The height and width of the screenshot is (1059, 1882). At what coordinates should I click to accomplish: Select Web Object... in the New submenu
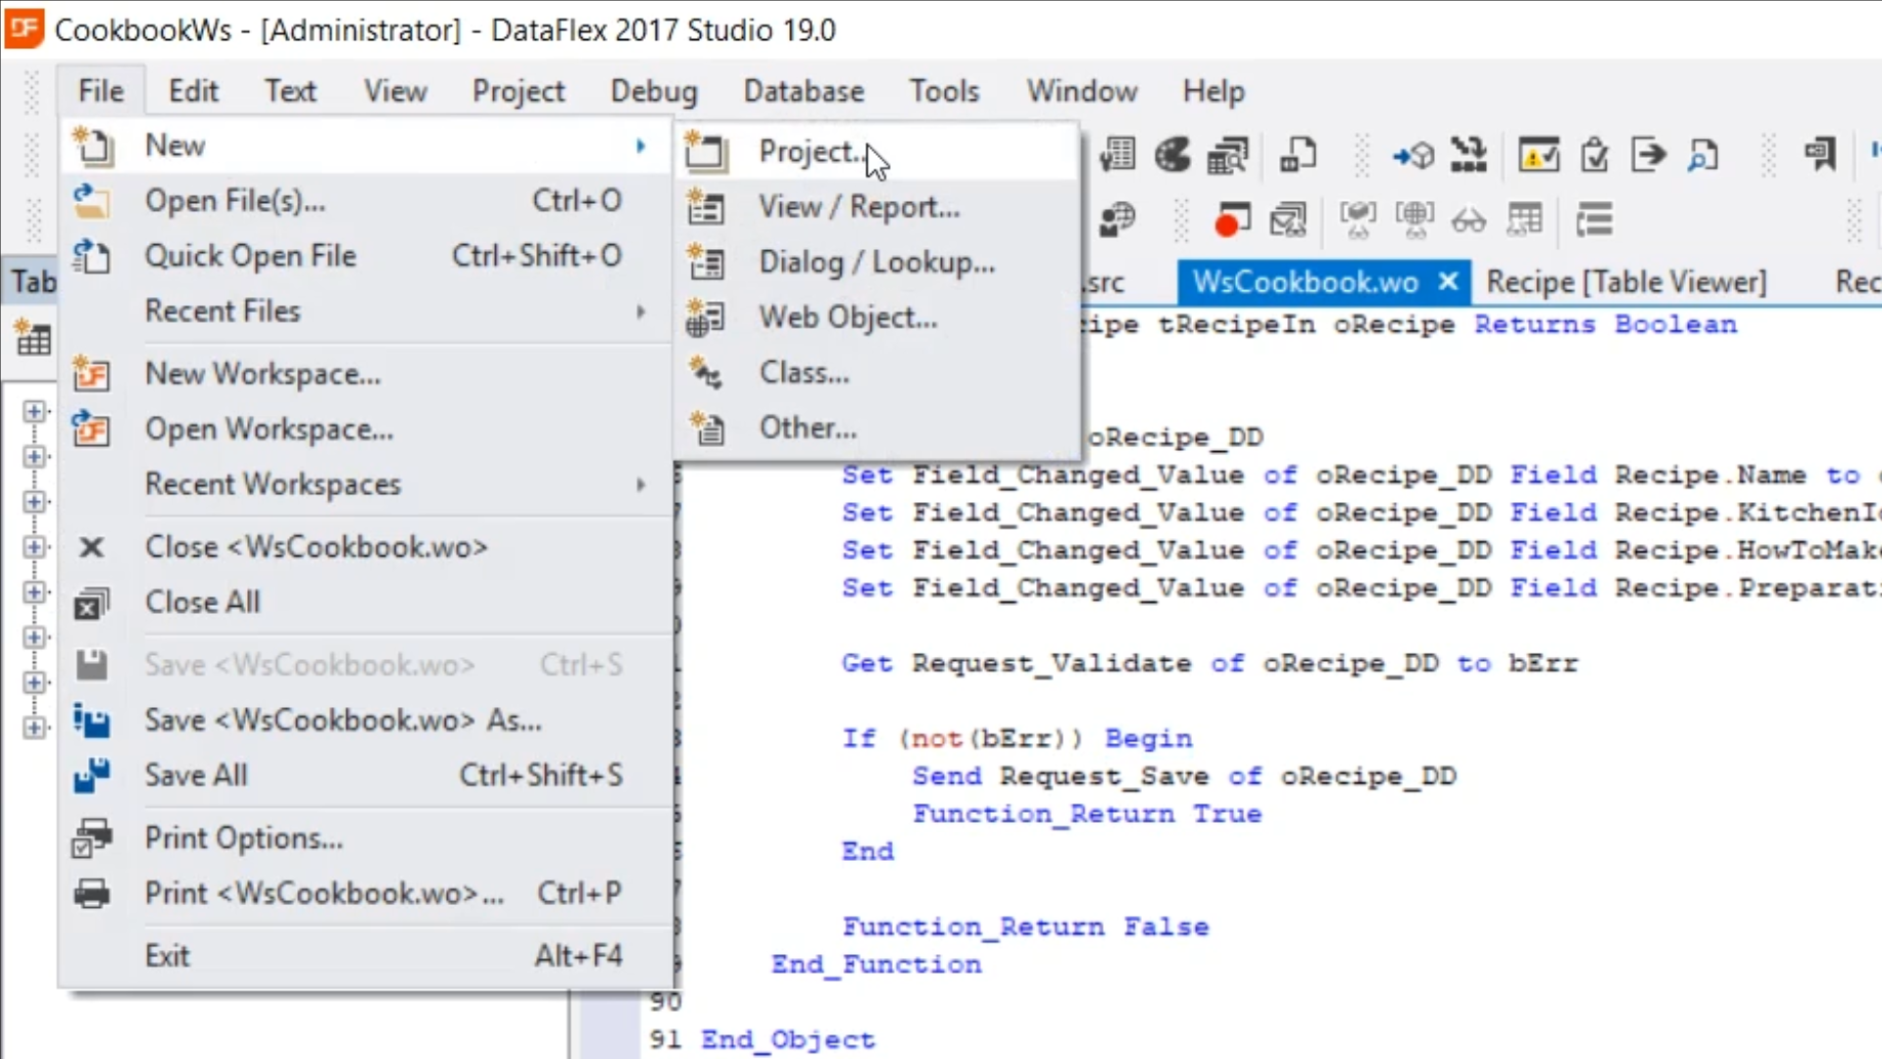(847, 318)
